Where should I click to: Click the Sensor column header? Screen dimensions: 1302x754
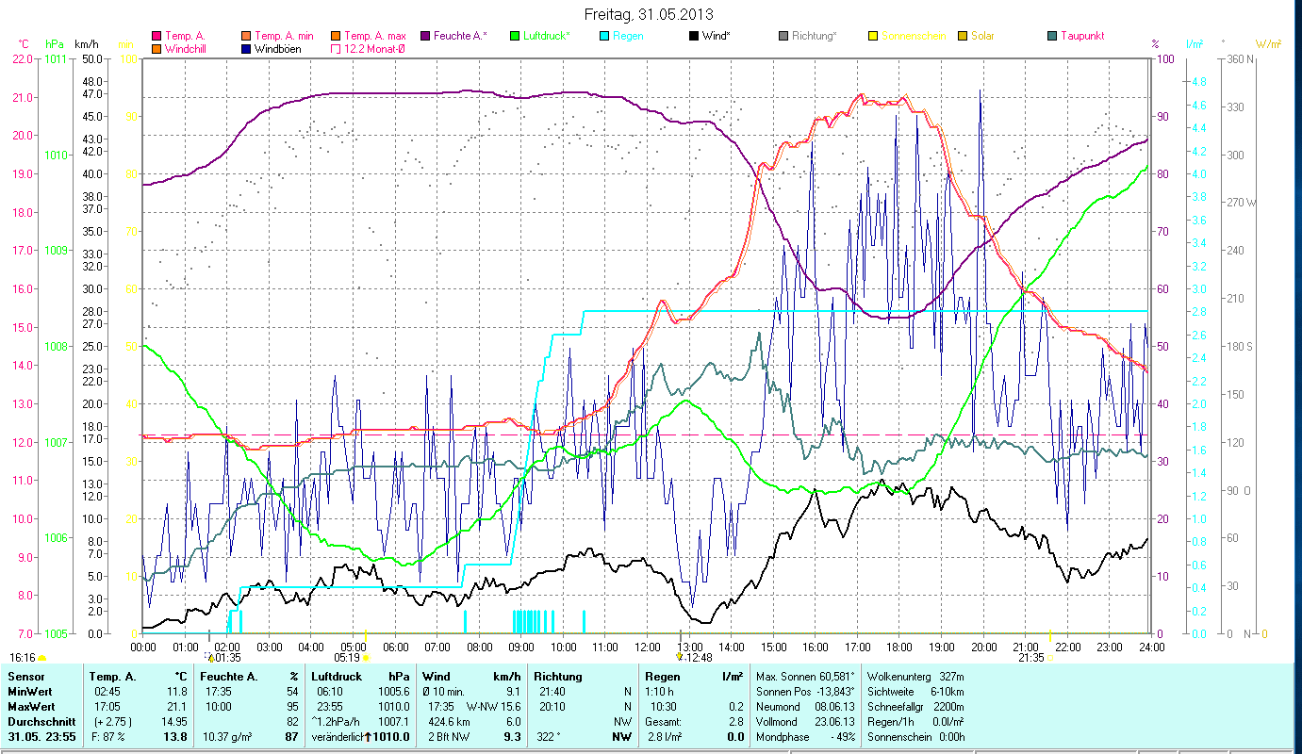coord(25,677)
